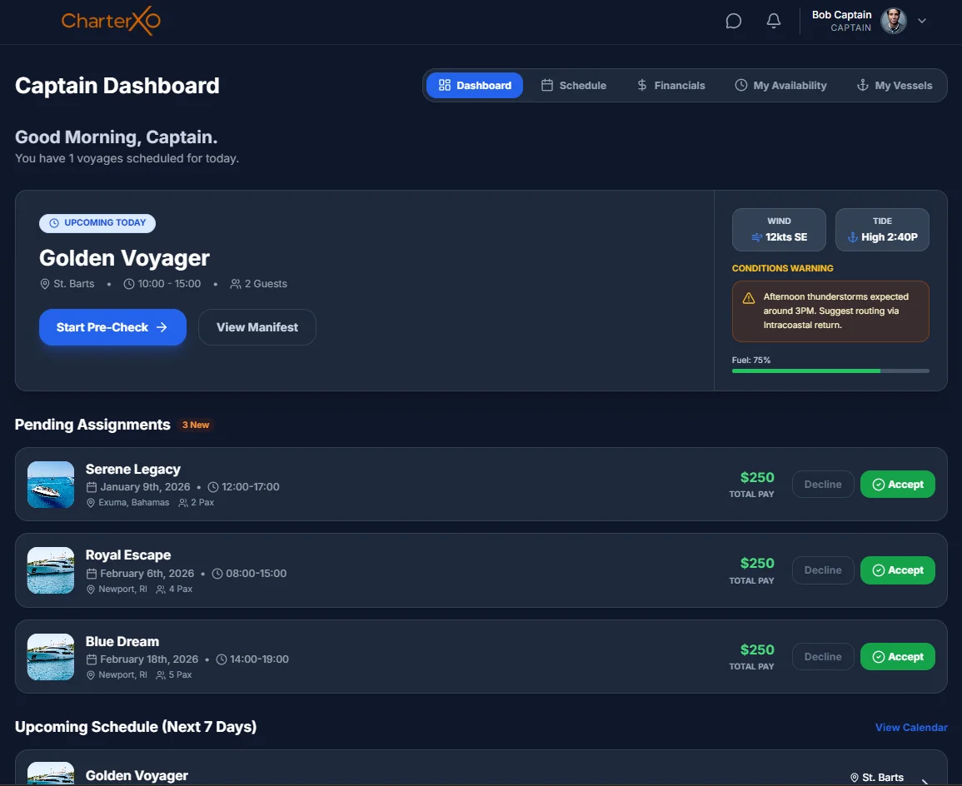Click the passengers icon beside 2 Pax
962x786 pixels.
point(183,503)
